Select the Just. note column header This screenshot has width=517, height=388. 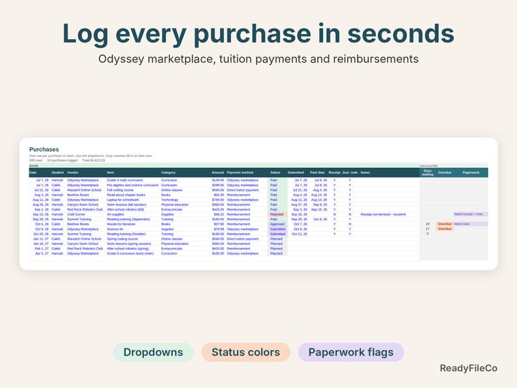click(350, 173)
